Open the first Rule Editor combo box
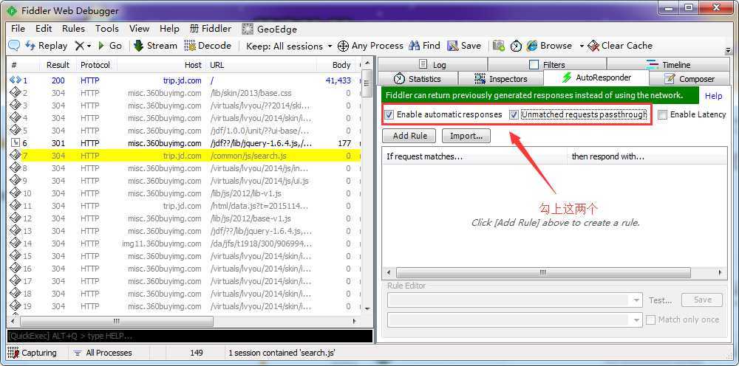Image resolution: width=739 pixels, height=366 pixels. tap(514, 300)
